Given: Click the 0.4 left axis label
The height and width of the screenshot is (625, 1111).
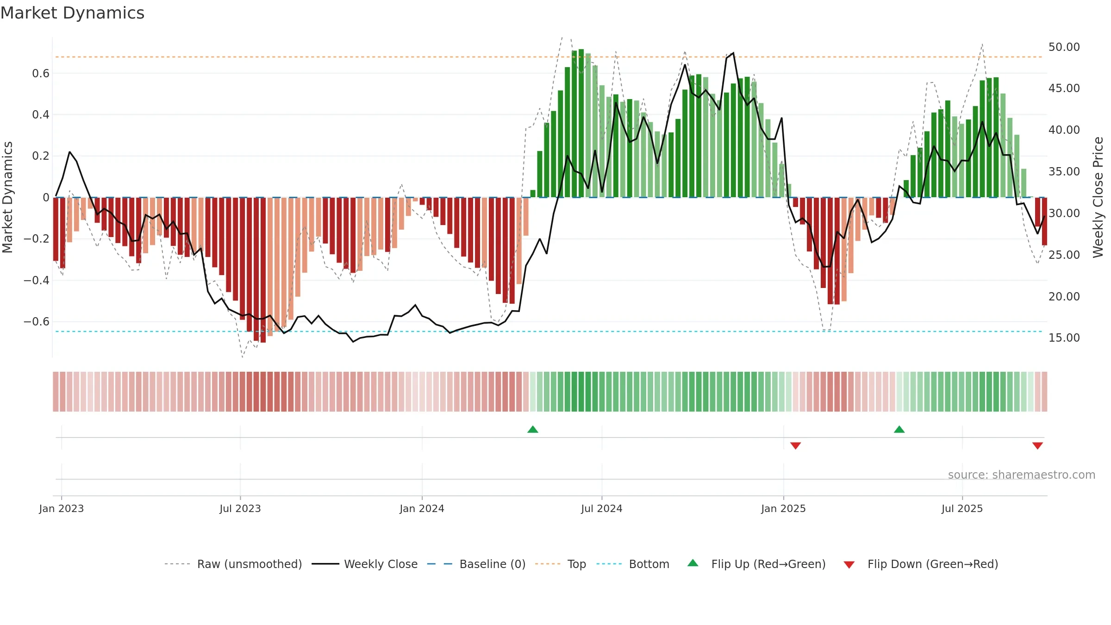Looking at the screenshot, I should tap(41, 115).
